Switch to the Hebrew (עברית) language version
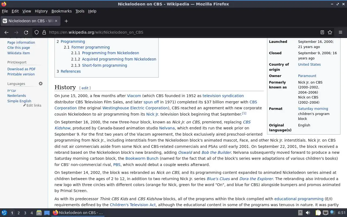Viewport: 347px width, 217px height. pos(12,90)
